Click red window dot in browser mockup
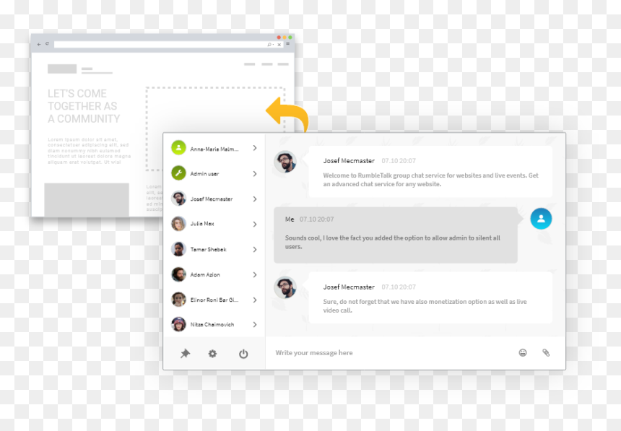This screenshot has height=431, width=621. tap(279, 38)
